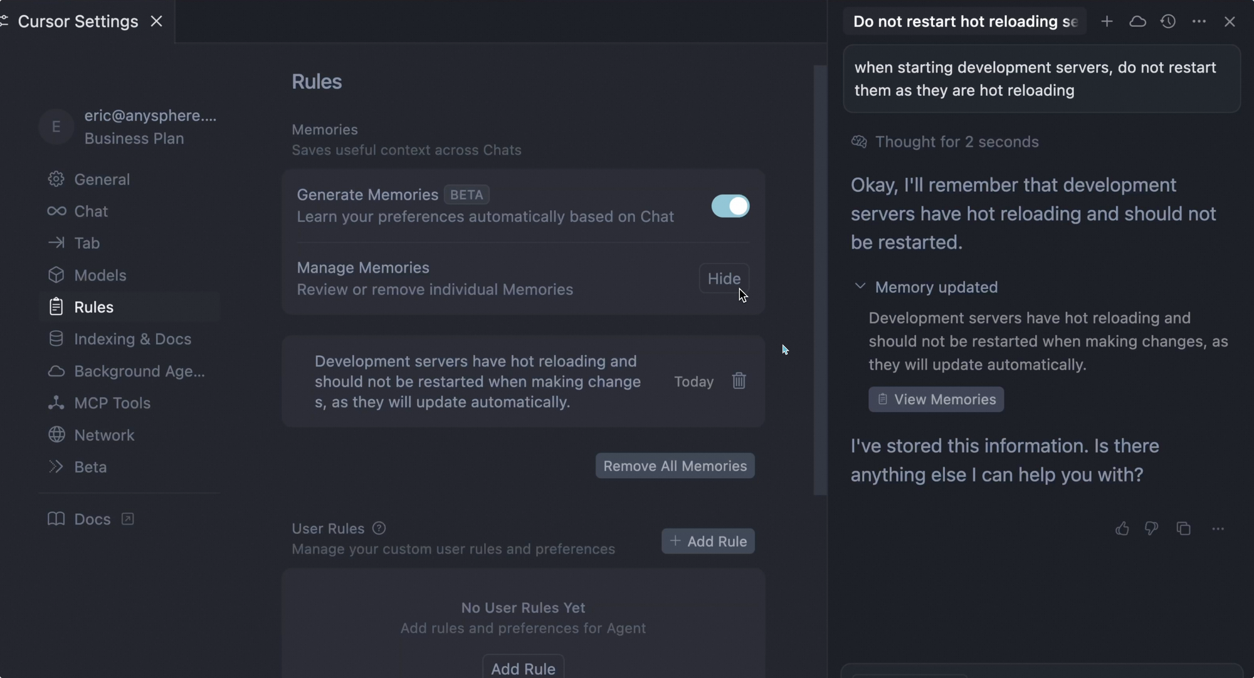The image size is (1254, 678).
Task: Collapse the Memory updated section
Action: click(x=860, y=286)
